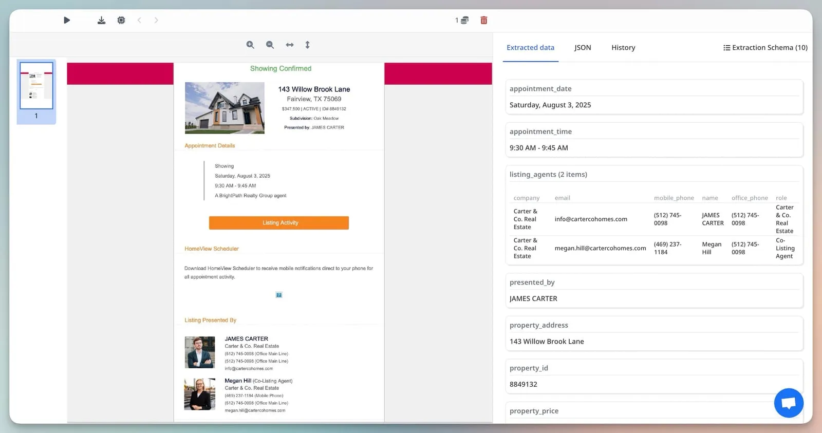Click the property_id value 8849132

pyautogui.click(x=524, y=385)
